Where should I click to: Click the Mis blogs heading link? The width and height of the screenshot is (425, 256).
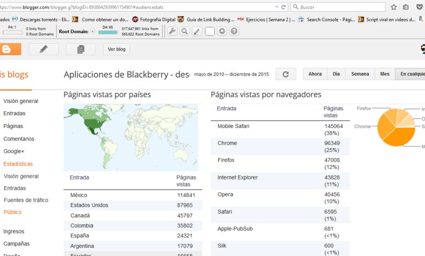click(x=14, y=74)
